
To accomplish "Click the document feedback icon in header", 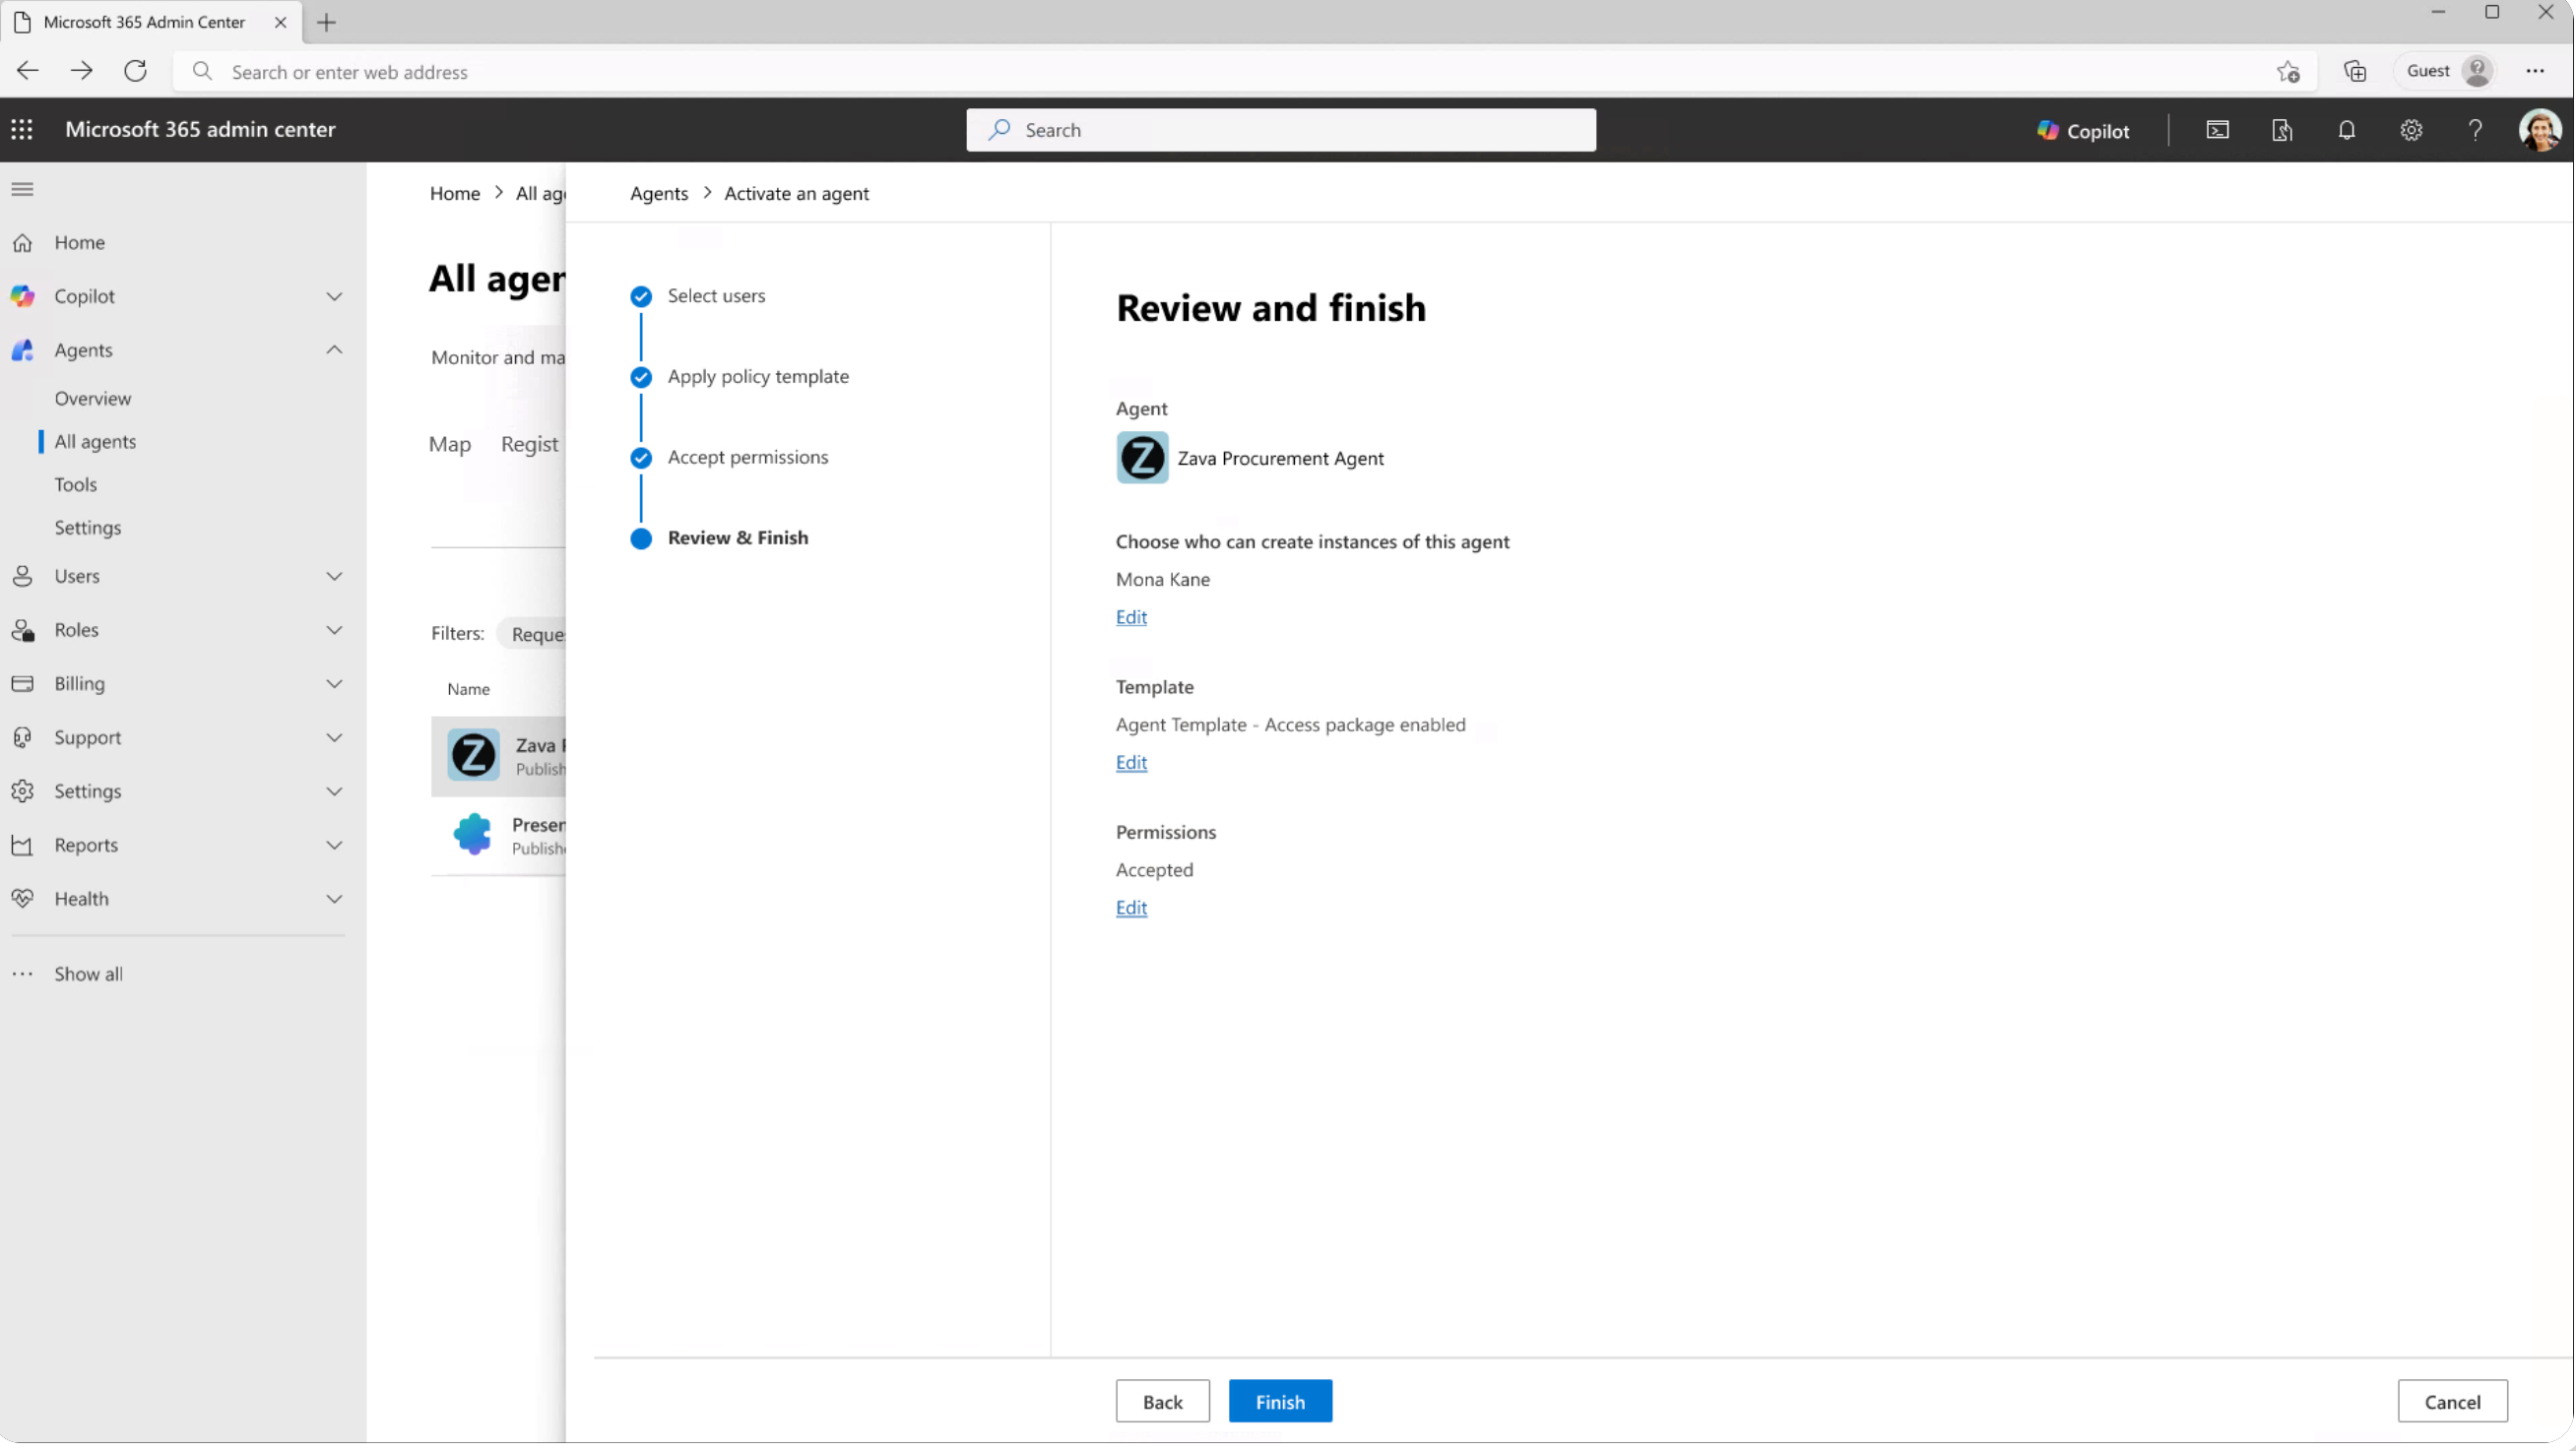I will (2282, 130).
